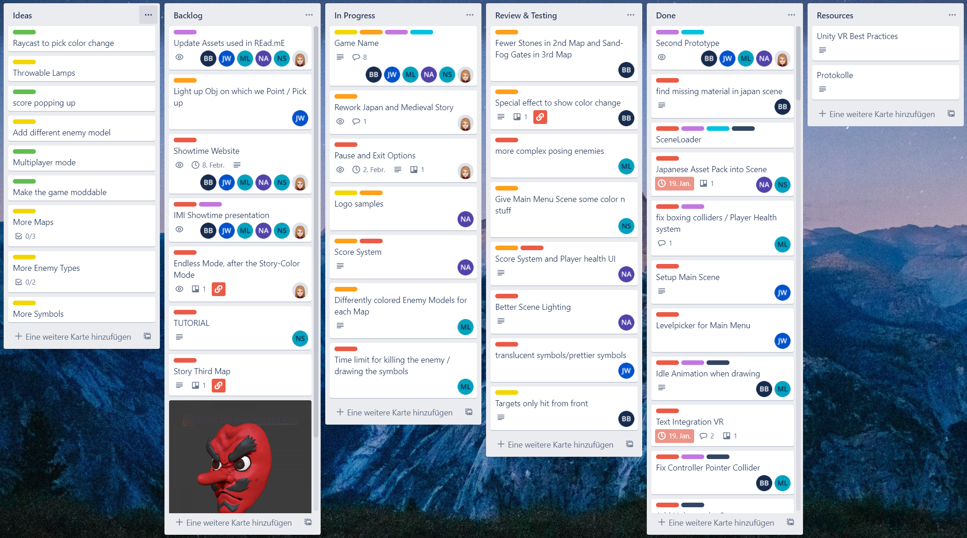Click the link/attachment icon on Endless Mode card

[218, 289]
